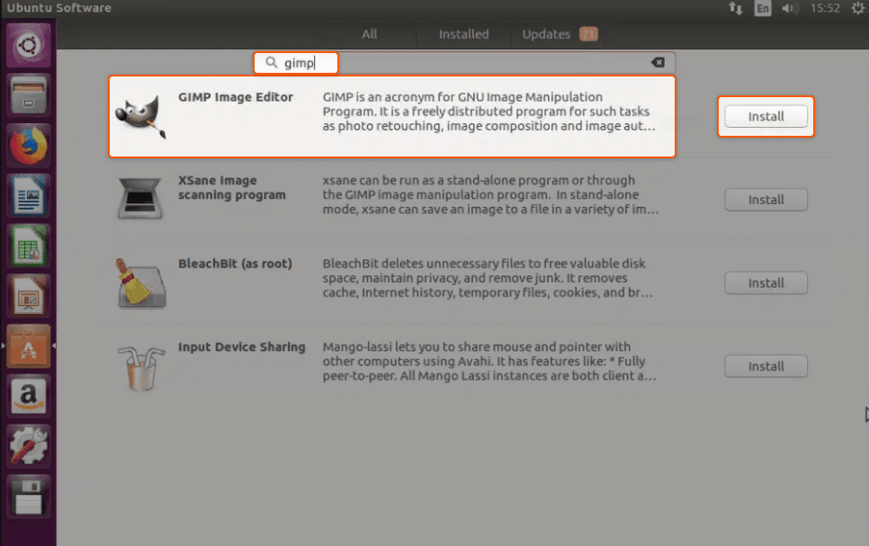Open the Input Device Sharing title
This screenshot has height=546, width=869.
coord(242,347)
